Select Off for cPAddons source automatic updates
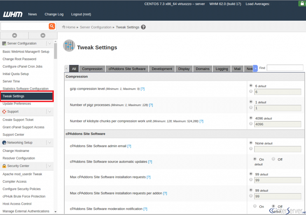The image size is (306, 215). pos(273,159)
